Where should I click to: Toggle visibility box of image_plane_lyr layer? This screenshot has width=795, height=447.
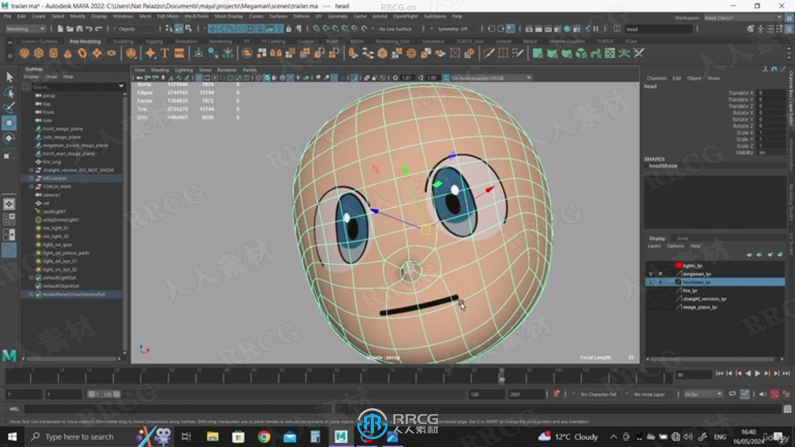(650, 307)
